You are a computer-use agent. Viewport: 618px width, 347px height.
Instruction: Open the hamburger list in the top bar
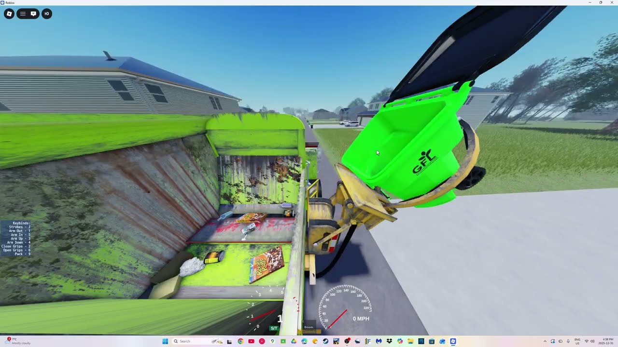pyautogui.click(x=23, y=13)
